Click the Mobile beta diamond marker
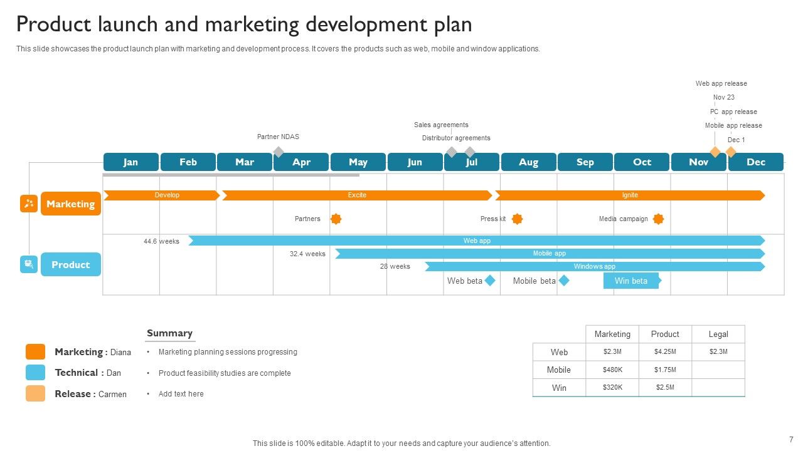 [x=563, y=281]
